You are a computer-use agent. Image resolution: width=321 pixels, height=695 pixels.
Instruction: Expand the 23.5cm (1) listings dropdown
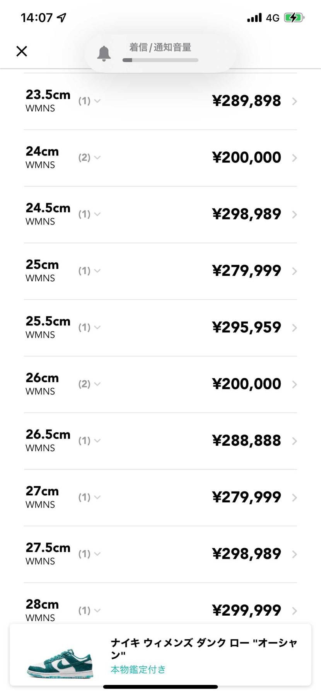[x=89, y=101]
